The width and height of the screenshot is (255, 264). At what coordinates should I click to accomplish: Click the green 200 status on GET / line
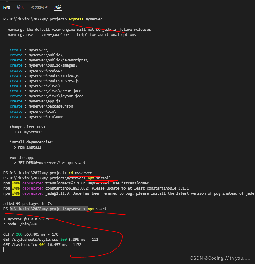point(19,234)
